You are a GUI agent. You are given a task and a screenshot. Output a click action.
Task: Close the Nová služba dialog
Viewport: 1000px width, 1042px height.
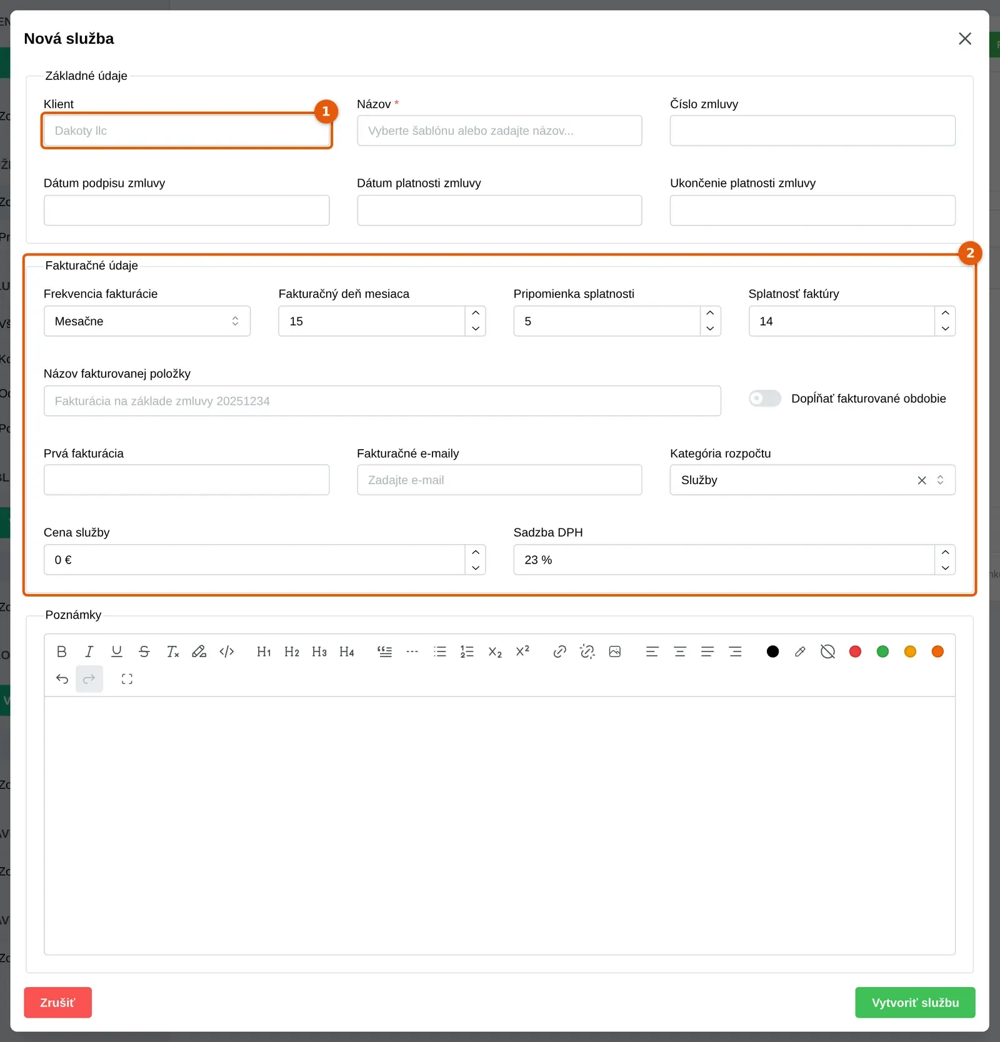(965, 39)
